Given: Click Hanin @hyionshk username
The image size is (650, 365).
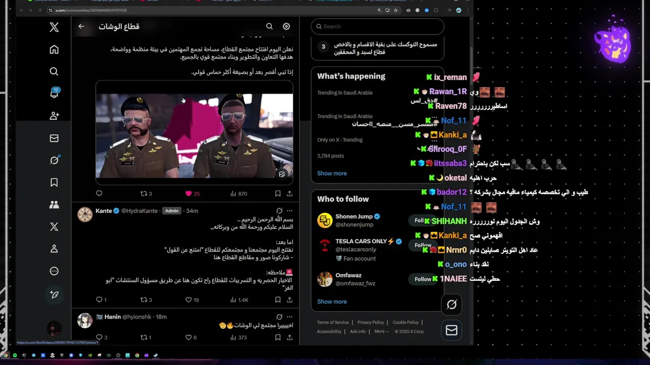Looking at the screenshot, I should (137, 317).
